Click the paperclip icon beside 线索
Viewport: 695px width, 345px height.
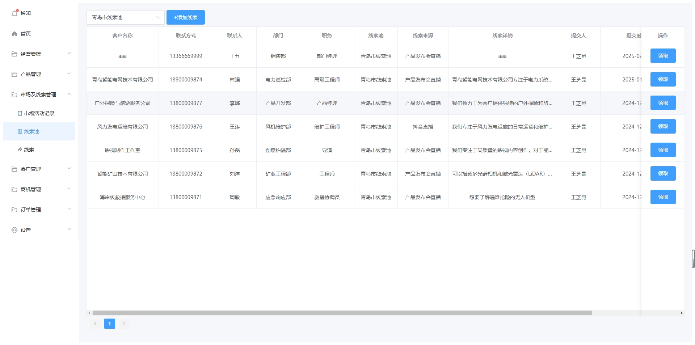(20, 150)
